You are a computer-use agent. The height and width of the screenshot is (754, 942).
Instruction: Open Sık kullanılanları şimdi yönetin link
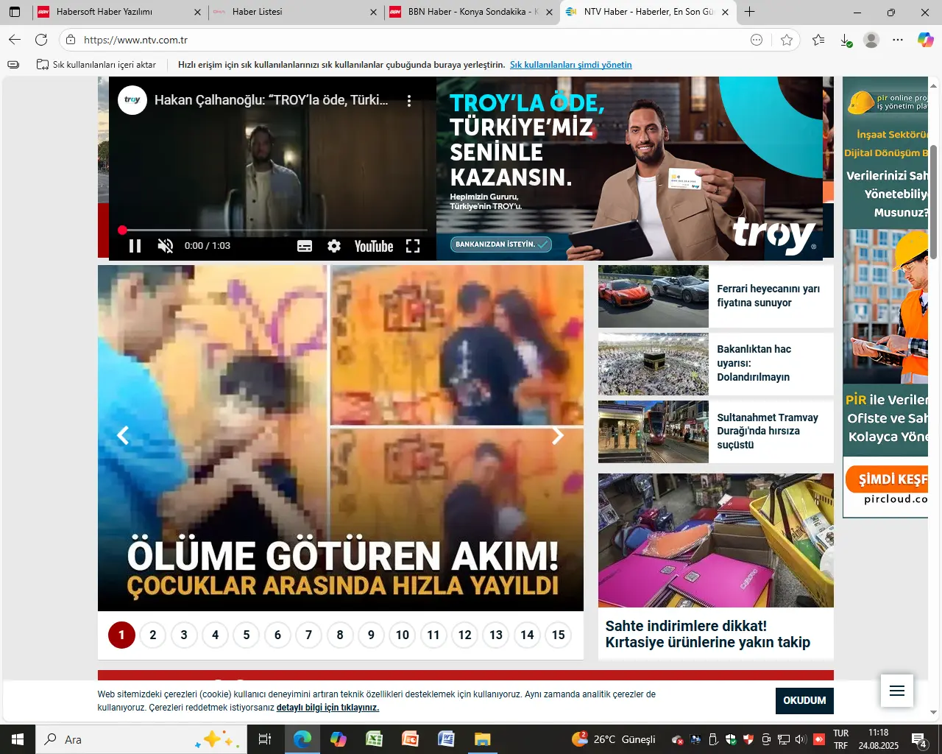point(571,65)
